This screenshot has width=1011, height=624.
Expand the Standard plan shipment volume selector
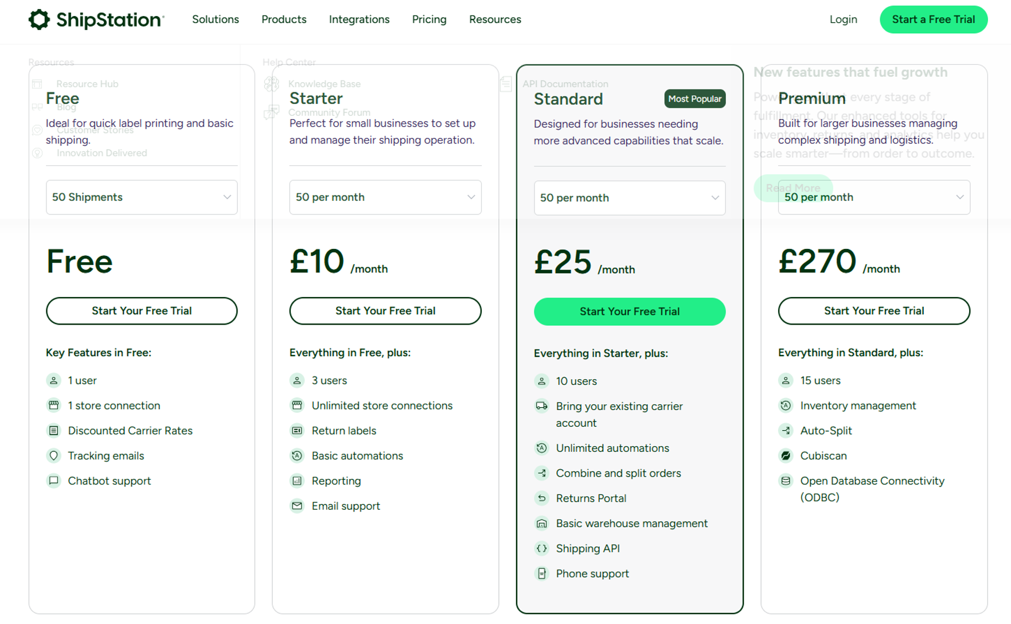629,197
